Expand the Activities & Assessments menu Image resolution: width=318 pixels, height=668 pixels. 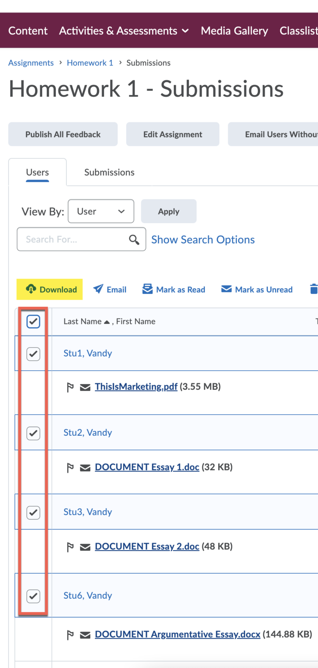tap(123, 30)
